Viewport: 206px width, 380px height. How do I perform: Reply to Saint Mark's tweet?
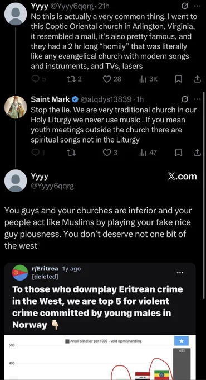coord(38,153)
